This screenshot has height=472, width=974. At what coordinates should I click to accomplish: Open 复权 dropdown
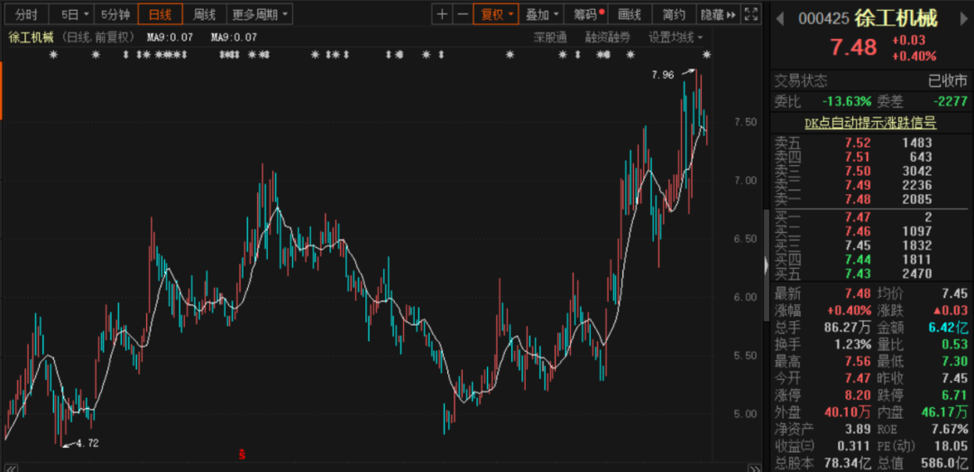496,14
